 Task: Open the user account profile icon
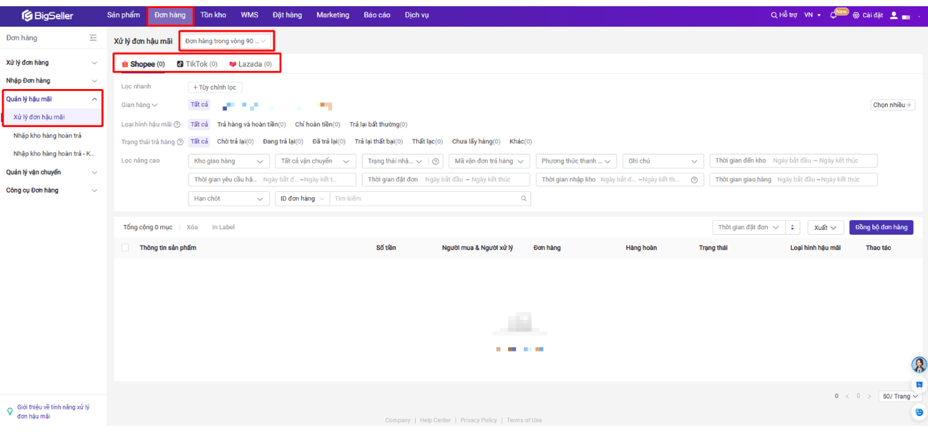click(893, 15)
